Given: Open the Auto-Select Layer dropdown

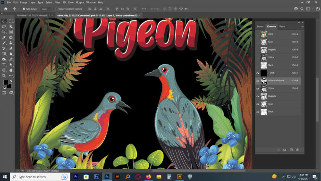Looking at the screenshot, I should tap(46, 9).
